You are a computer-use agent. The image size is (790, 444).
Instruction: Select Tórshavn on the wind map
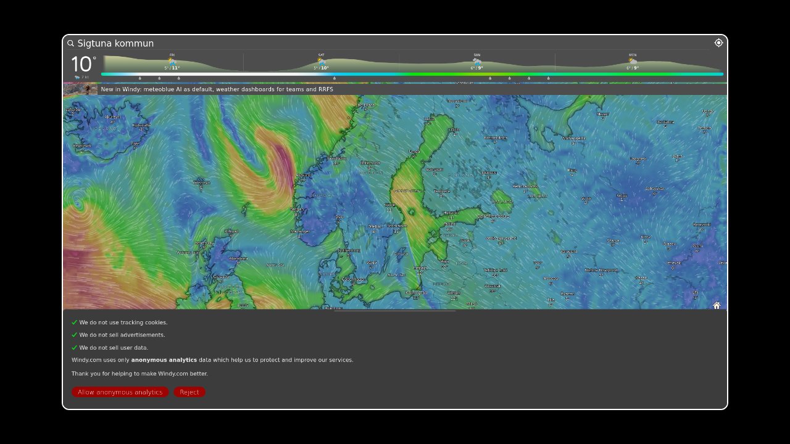click(x=202, y=183)
